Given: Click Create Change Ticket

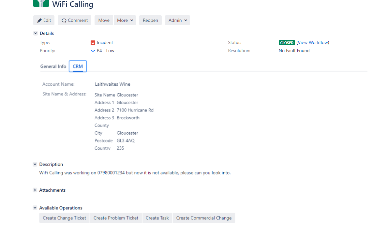Looking at the screenshot, I should coord(64,218).
